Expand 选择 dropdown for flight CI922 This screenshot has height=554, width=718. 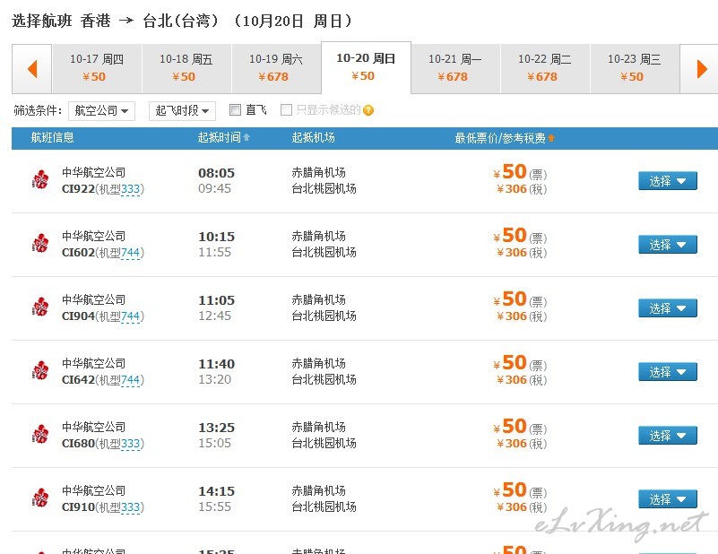pos(668,181)
